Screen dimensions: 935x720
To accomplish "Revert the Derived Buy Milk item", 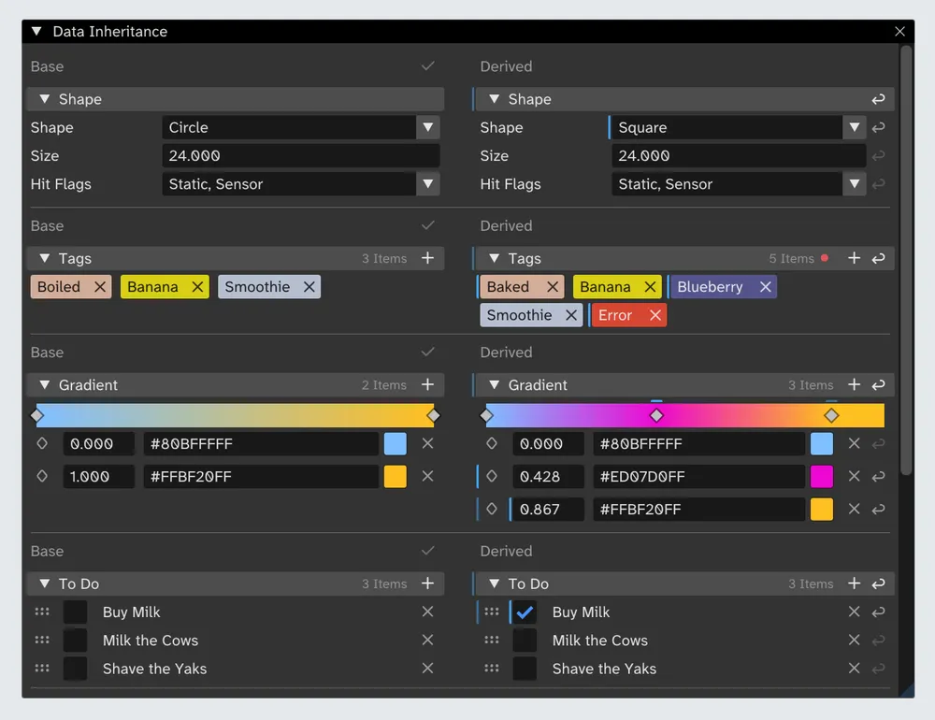I will (878, 612).
